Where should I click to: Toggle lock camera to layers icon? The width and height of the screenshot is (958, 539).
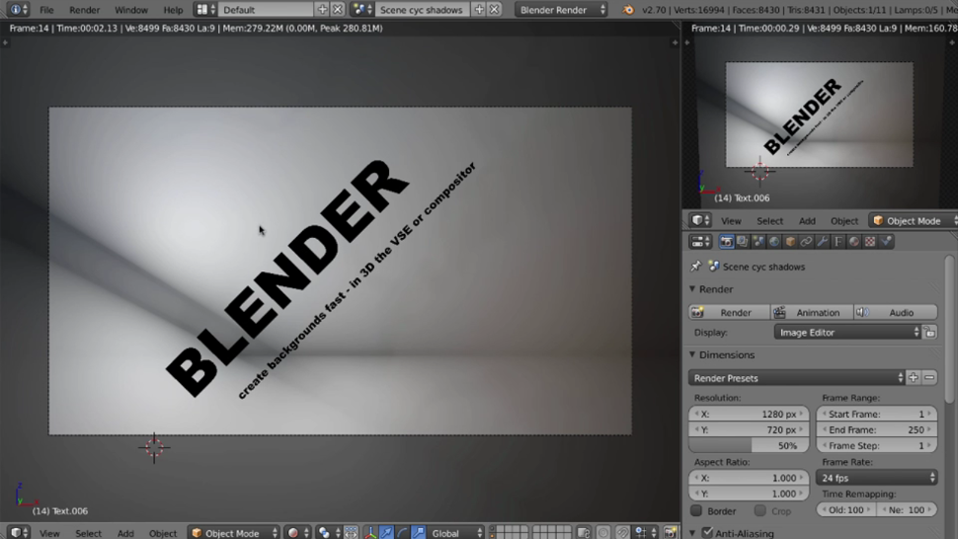pos(584,533)
